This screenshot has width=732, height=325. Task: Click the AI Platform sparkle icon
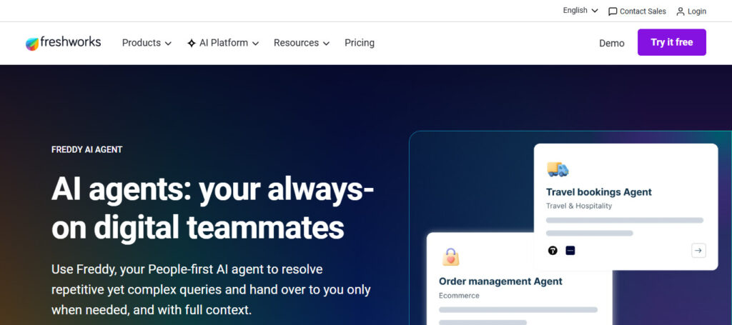(x=192, y=43)
